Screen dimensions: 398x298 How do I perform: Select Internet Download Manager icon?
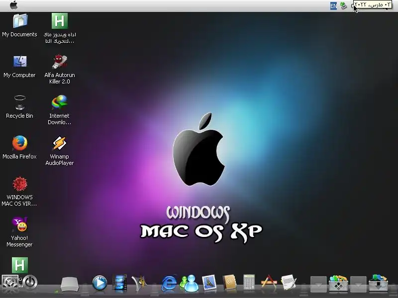[60, 102]
